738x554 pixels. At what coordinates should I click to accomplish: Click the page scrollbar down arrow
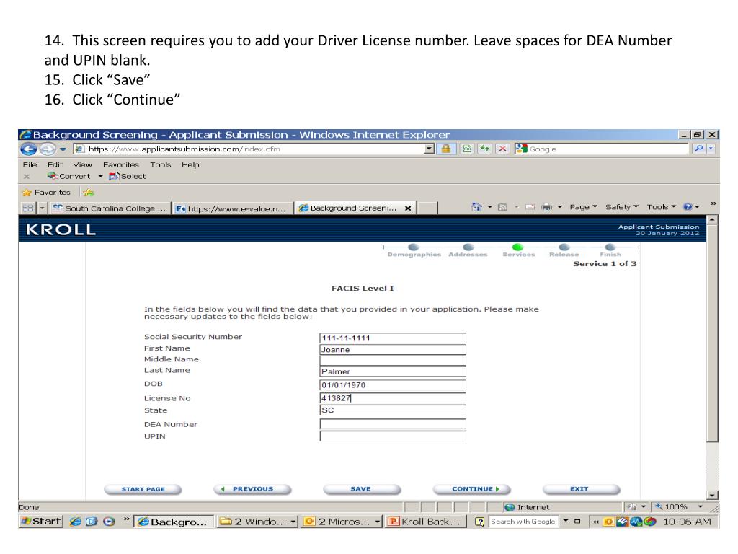click(x=713, y=495)
